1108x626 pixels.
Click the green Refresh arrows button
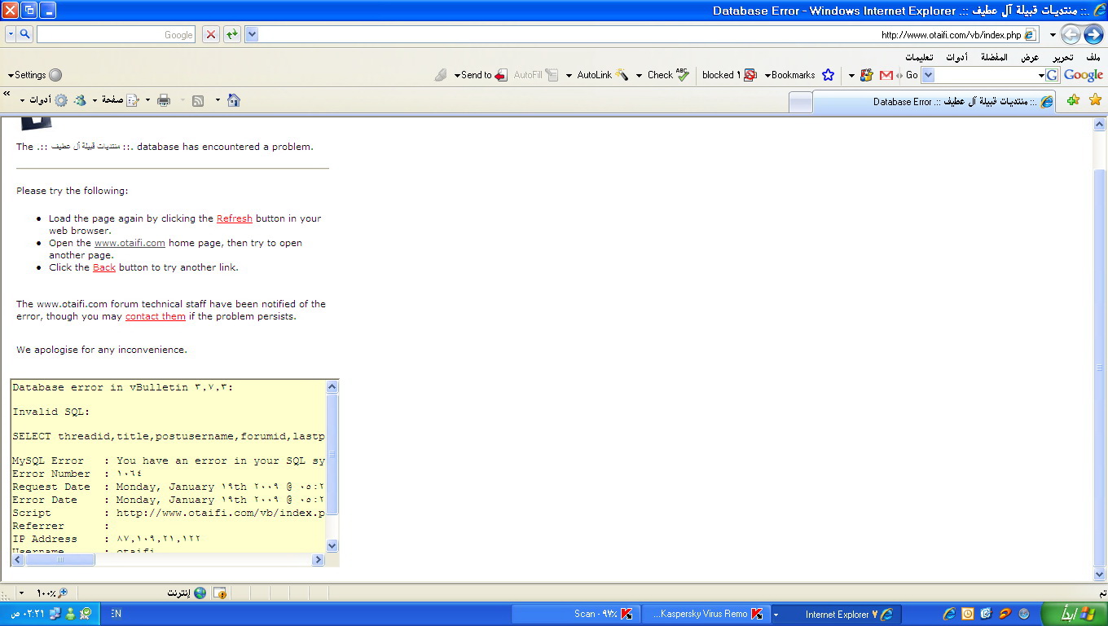[x=232, y=34]
